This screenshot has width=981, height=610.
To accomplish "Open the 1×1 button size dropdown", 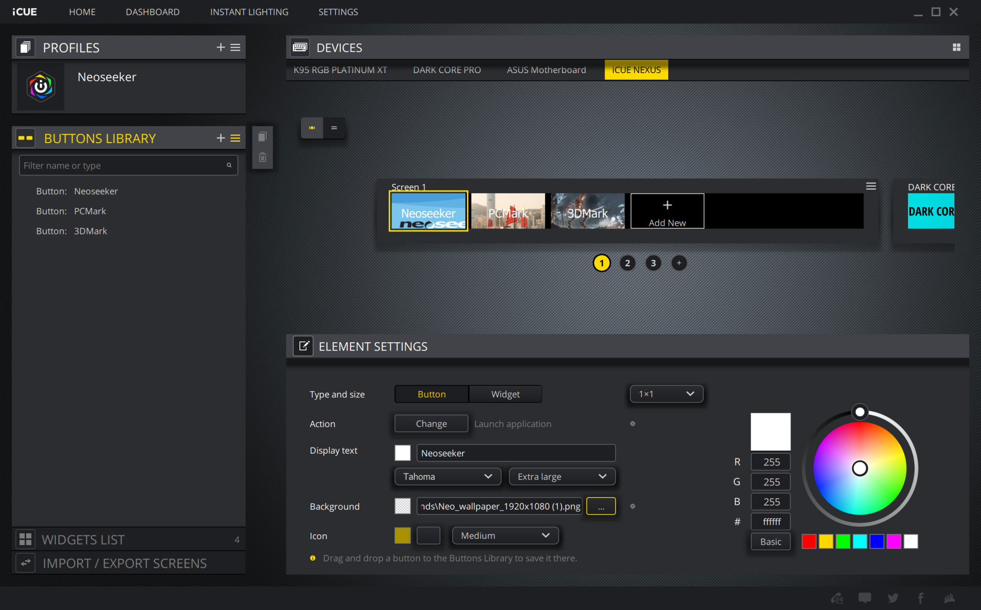I will (x=666, y=394).
